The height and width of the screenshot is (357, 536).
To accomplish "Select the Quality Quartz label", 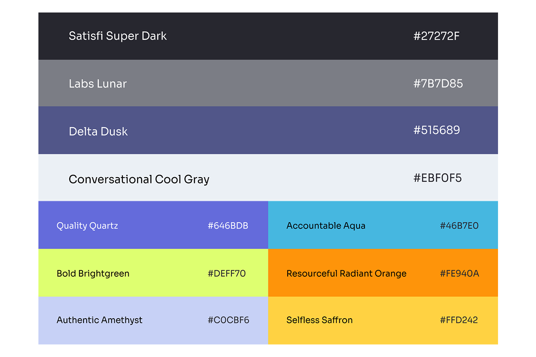I will pyautogui.click(x=88, y=226).
